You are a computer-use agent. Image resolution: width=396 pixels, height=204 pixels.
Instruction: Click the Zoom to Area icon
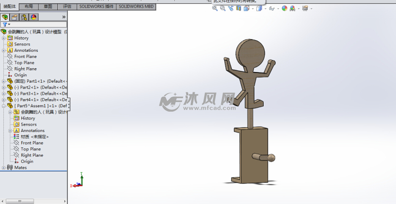point(223,8)
